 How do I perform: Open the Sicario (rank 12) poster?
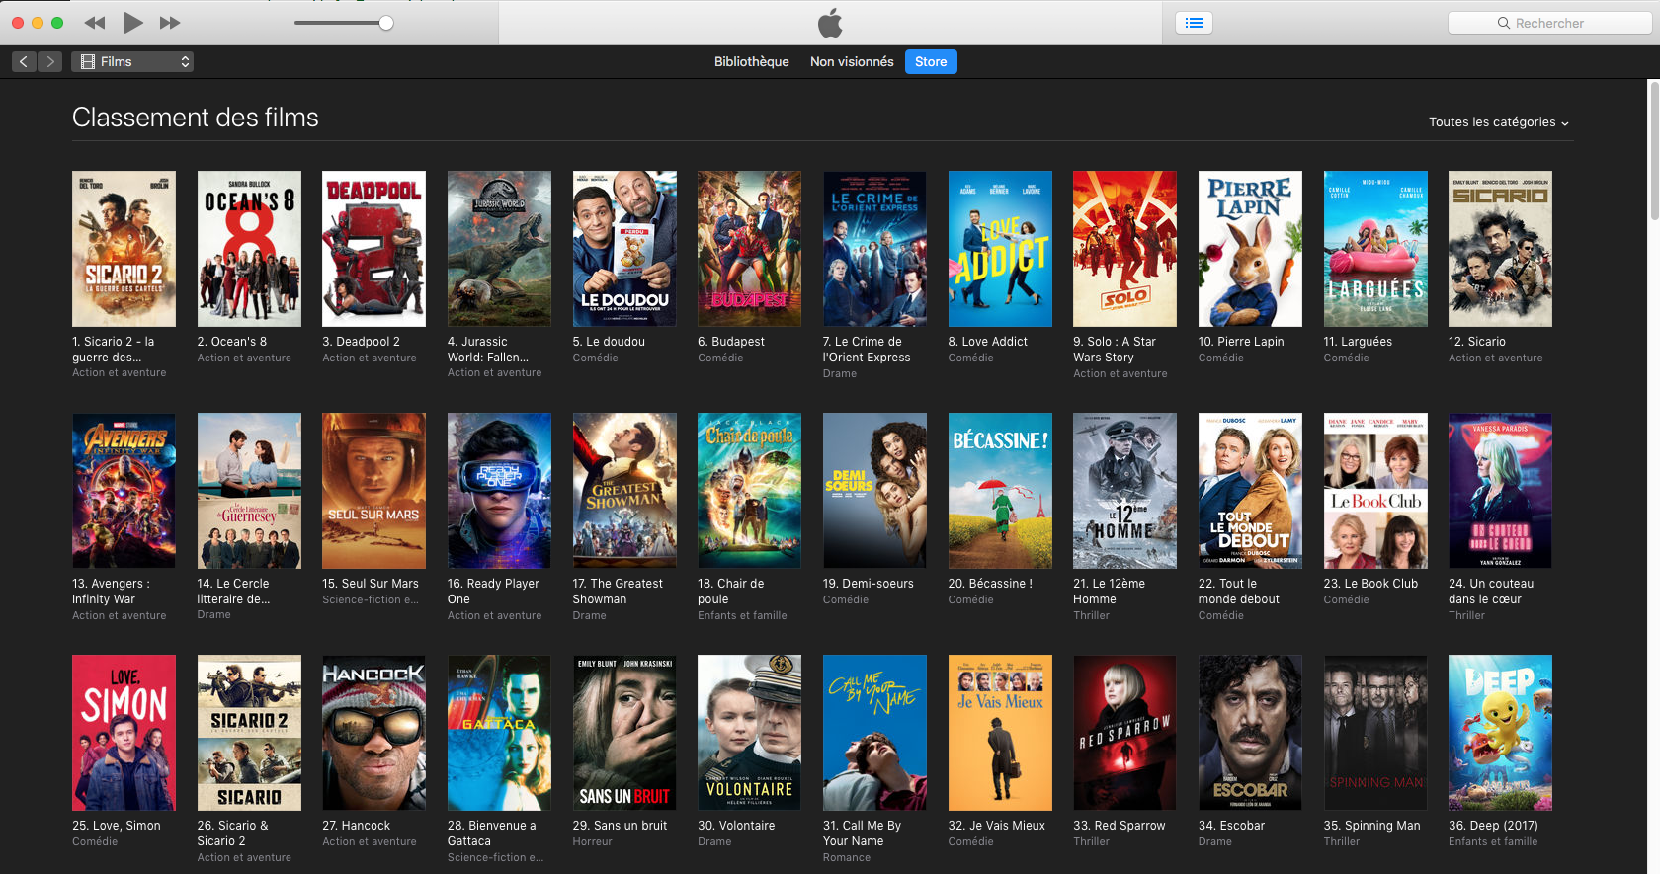tap(1500, 249)
